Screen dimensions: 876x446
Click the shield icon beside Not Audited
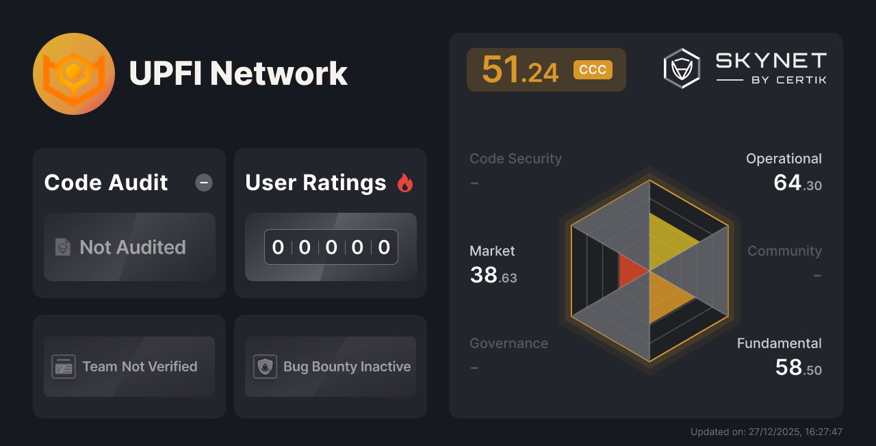point(62,248)
